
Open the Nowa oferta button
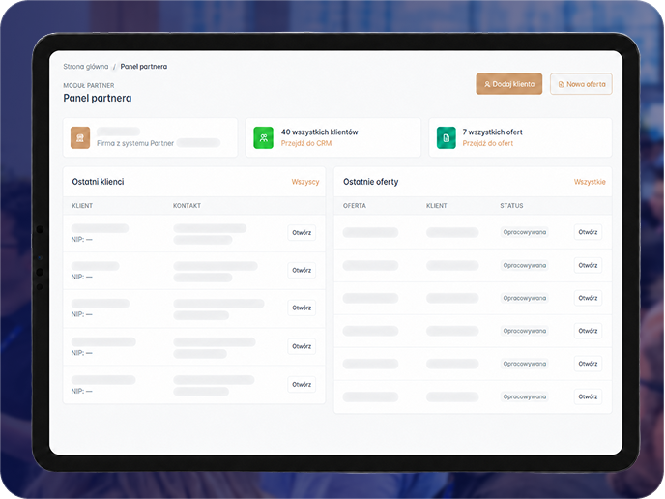click(581, 84)
